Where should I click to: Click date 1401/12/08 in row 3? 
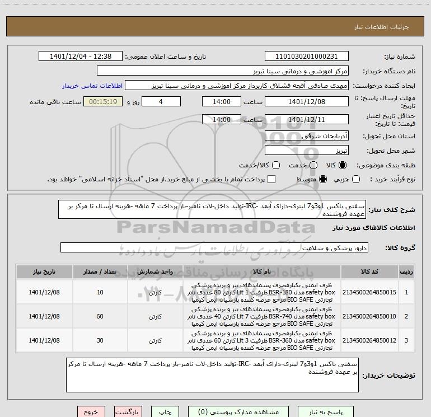(44, 340)
